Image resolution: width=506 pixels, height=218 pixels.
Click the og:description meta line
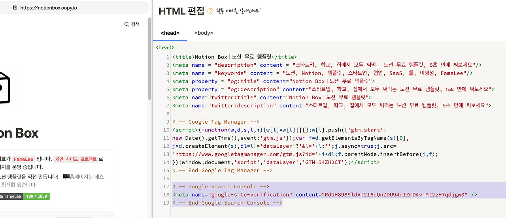[333, 89]
